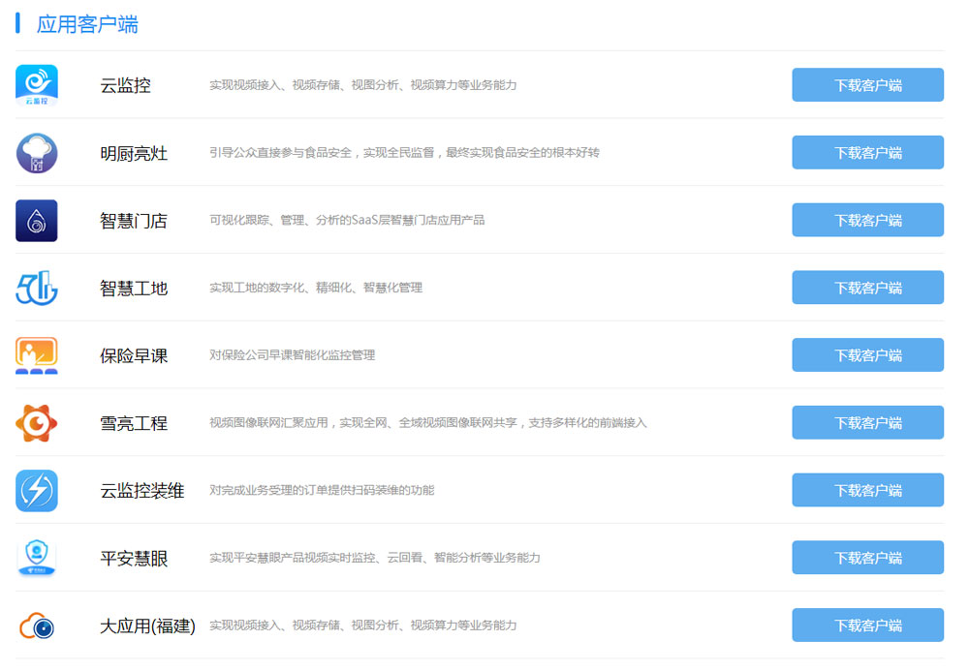This screenshot has height=671, width=969.
Task: Download the 云监控 client
Action: point(867,85)
